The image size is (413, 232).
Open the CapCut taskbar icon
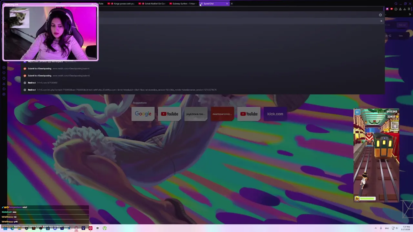(97, 228)
